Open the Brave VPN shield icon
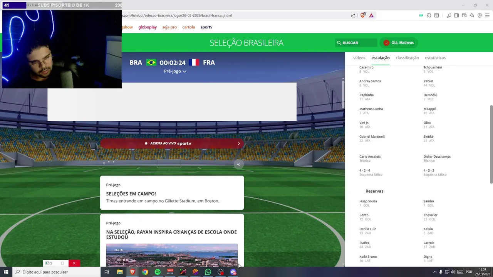The height and width of the screenshot is (277, 493). (x=480, y=15)
